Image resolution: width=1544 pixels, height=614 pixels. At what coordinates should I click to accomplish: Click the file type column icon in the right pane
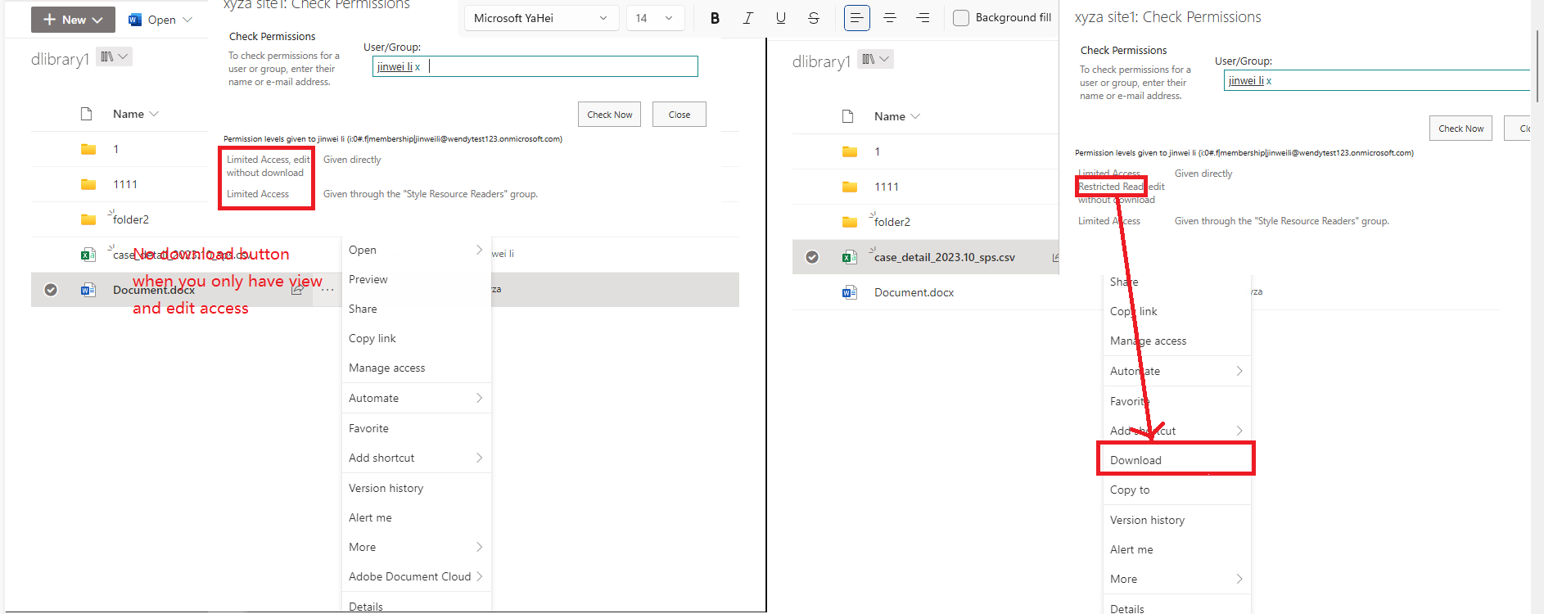[848, 116]
